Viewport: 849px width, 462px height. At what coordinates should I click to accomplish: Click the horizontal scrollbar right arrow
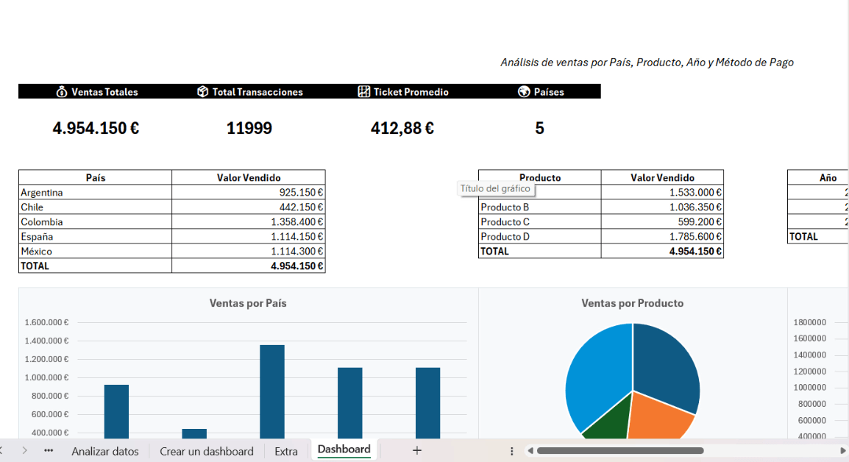click(x=842, y=451)
